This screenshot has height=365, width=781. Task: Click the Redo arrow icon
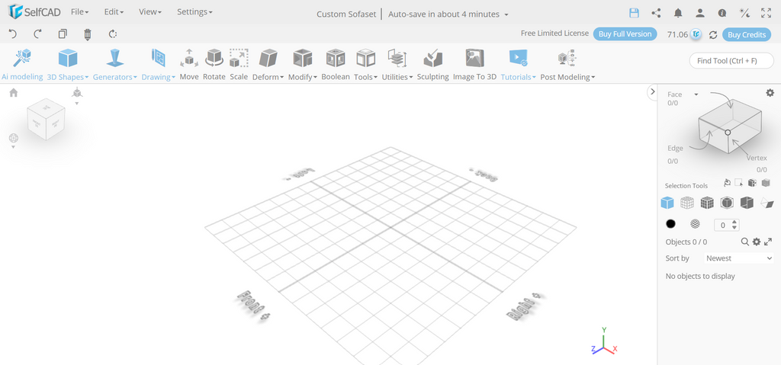point(37,34)
